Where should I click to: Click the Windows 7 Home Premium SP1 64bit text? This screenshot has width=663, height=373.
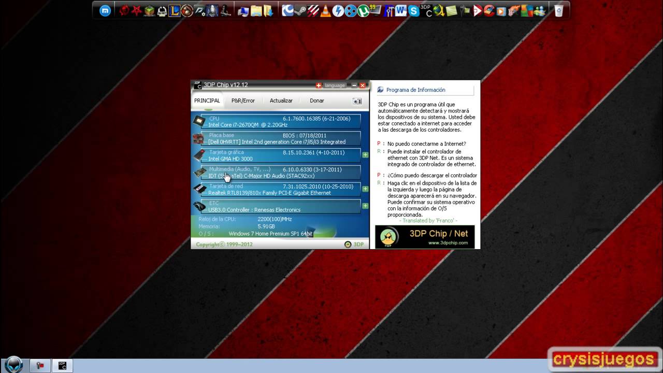pyautogui.click(x=270, y=234)
